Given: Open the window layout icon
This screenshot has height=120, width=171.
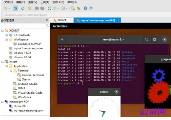Looking at the screenshot, I should click(63, 8).
